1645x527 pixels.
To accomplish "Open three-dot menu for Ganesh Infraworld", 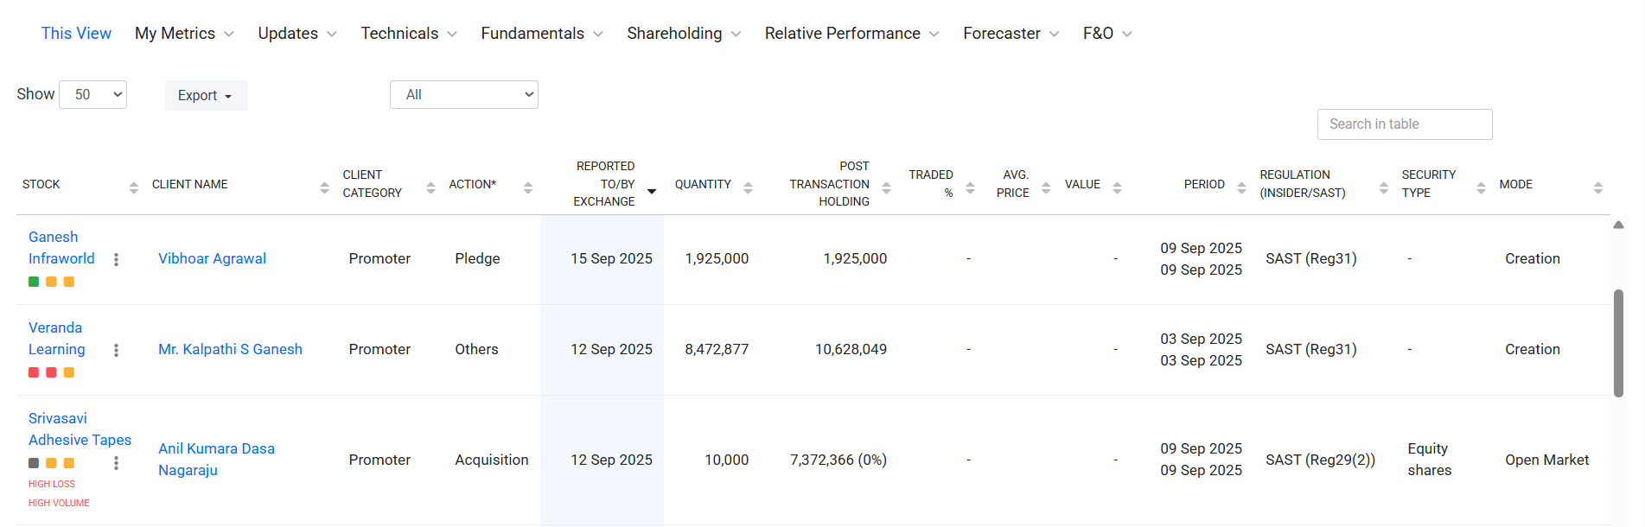I will (116, 259).
